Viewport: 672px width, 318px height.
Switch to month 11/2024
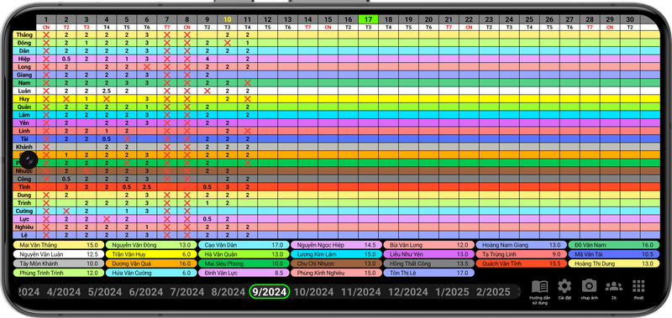click(x=361, y=292)
